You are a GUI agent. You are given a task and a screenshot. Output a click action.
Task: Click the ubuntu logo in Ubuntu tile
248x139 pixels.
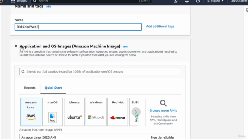pos(75,117)
